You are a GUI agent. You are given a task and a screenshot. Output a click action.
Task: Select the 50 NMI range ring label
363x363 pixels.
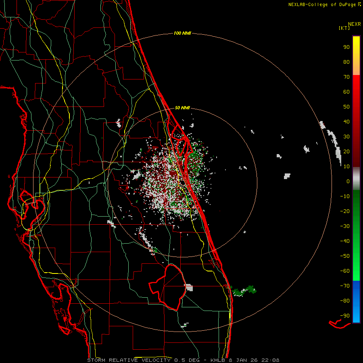coord(182,108)
